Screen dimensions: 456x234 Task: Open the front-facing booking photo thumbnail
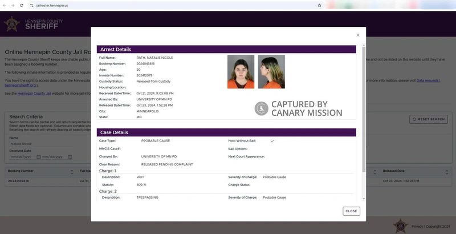click(x=241, y=71)
